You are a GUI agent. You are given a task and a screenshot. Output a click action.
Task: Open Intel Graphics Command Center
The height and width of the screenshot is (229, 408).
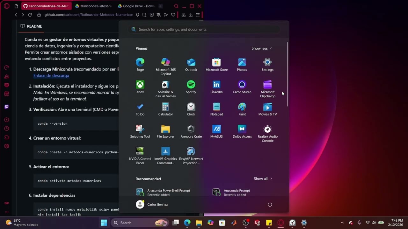[165, 156]
